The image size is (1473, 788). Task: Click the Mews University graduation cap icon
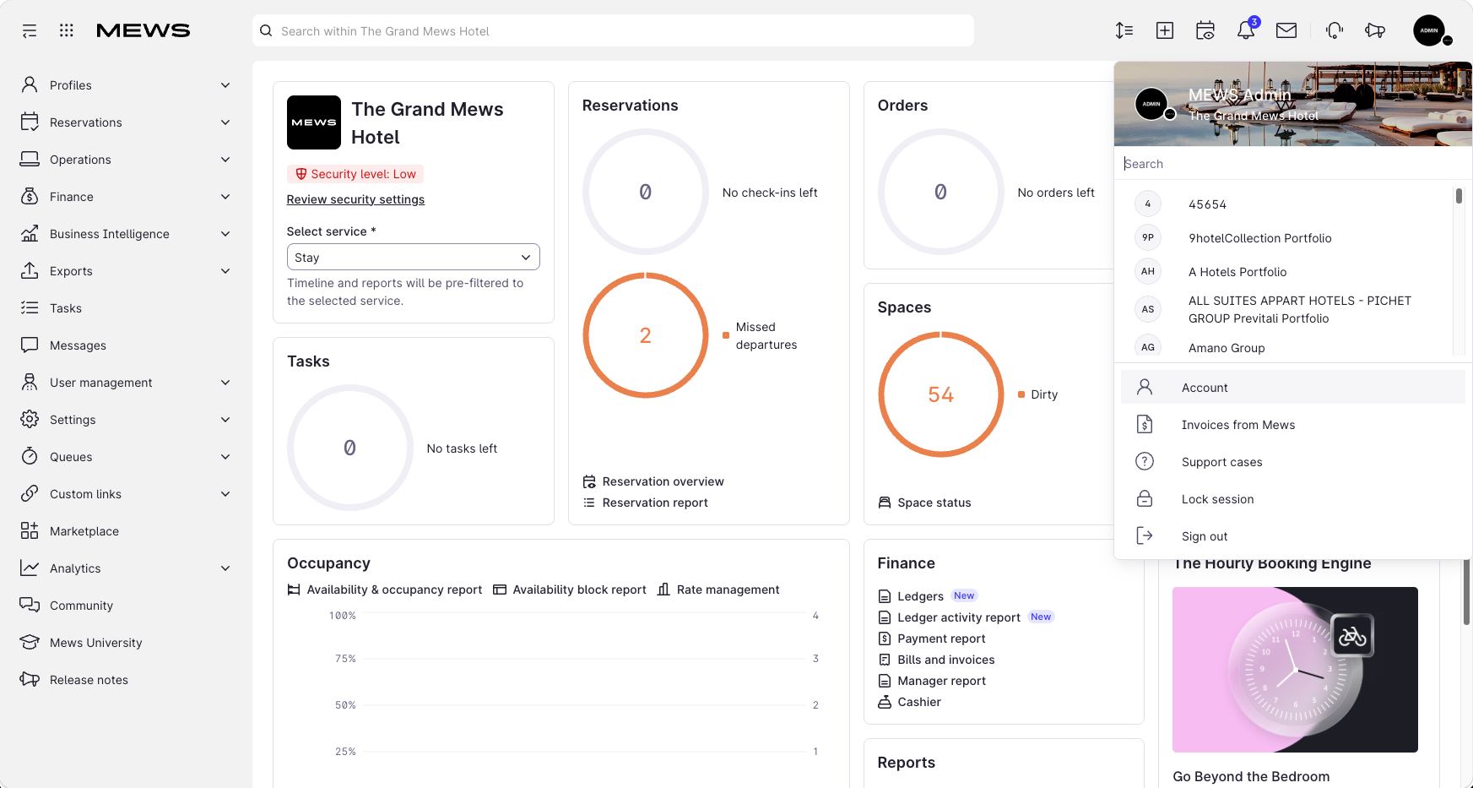click(30, 643)
